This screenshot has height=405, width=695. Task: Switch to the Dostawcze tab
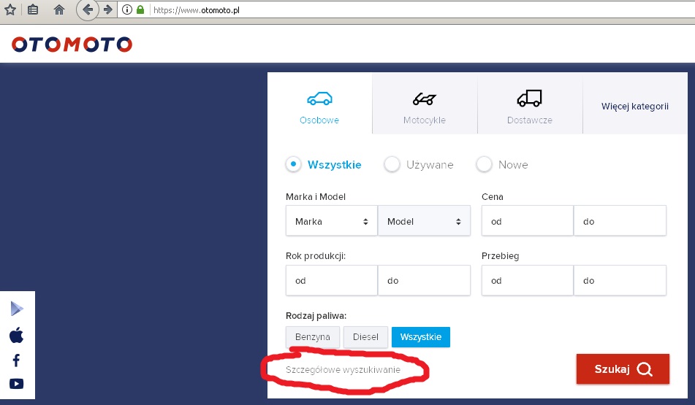[x=530, y=103]
